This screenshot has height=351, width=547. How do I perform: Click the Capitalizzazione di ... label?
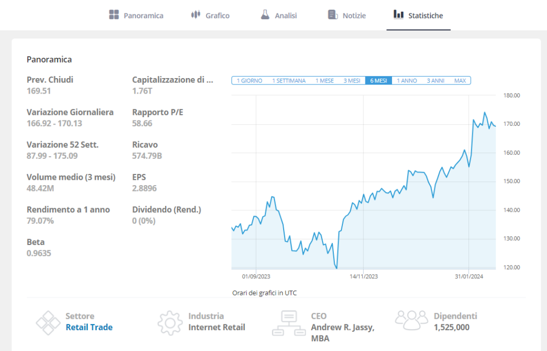click(173, 80)
